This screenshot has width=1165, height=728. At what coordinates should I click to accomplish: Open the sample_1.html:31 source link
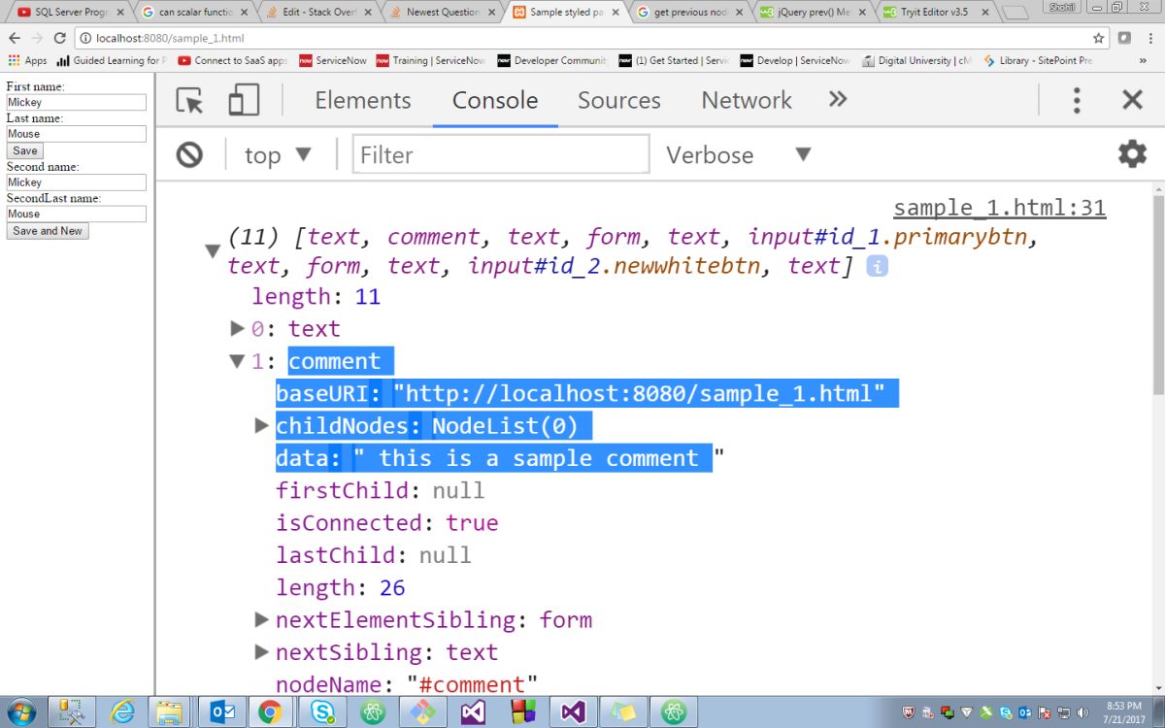(999, 207)
